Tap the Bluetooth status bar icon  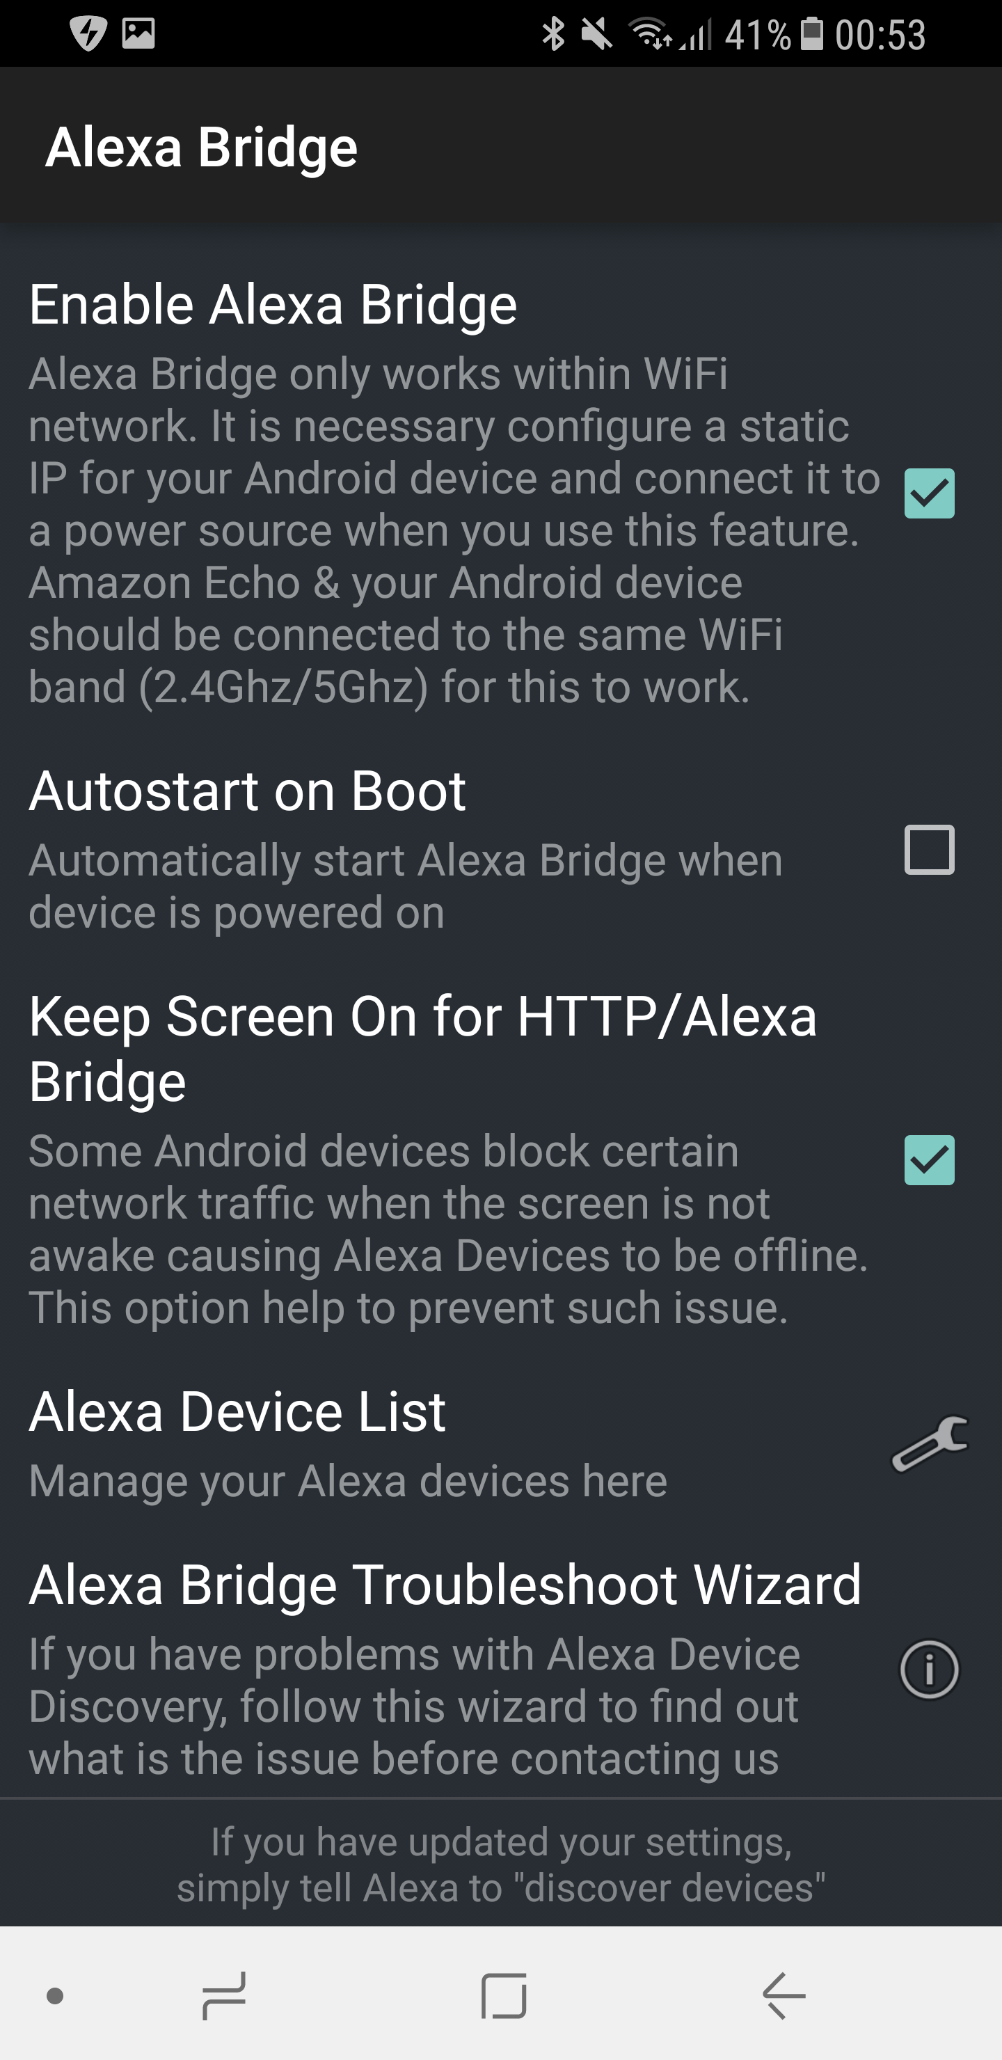coord(552,34)
